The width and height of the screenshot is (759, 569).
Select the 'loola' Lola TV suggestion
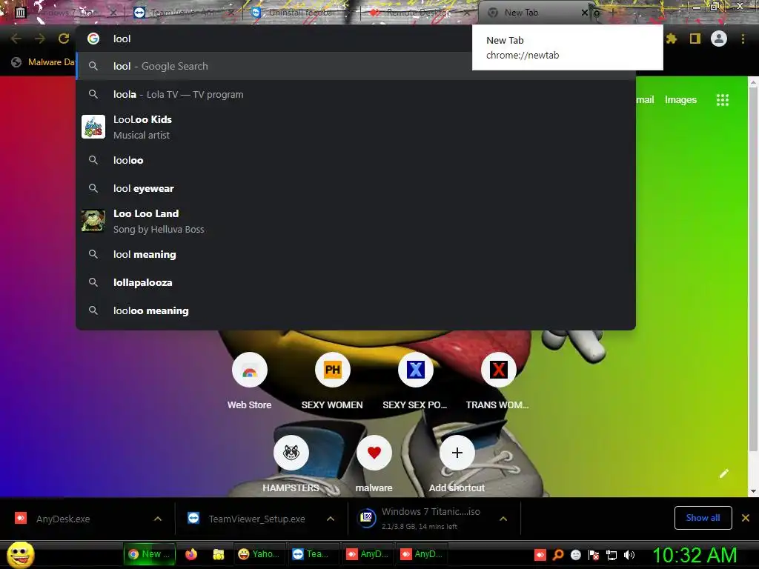[356, 94]
